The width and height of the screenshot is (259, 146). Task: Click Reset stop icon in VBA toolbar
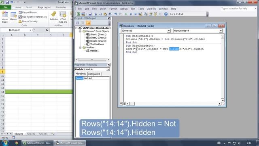coord(136,14)
